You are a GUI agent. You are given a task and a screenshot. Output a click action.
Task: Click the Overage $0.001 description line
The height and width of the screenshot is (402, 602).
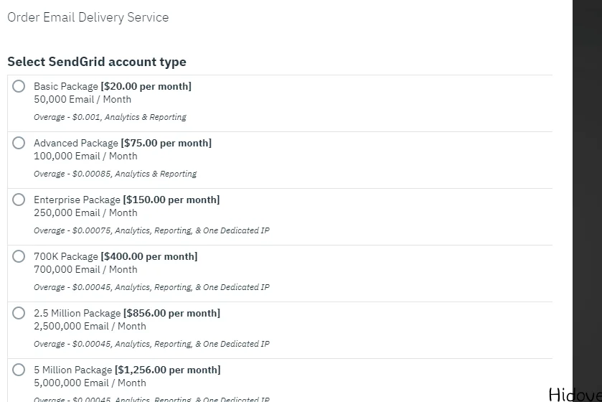click(110, 117)
